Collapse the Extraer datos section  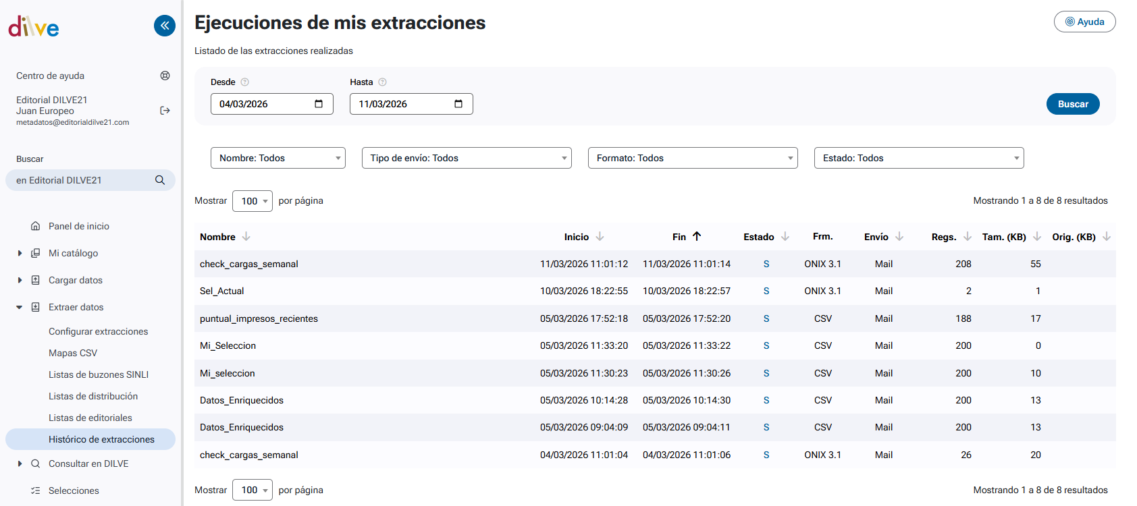20,307
